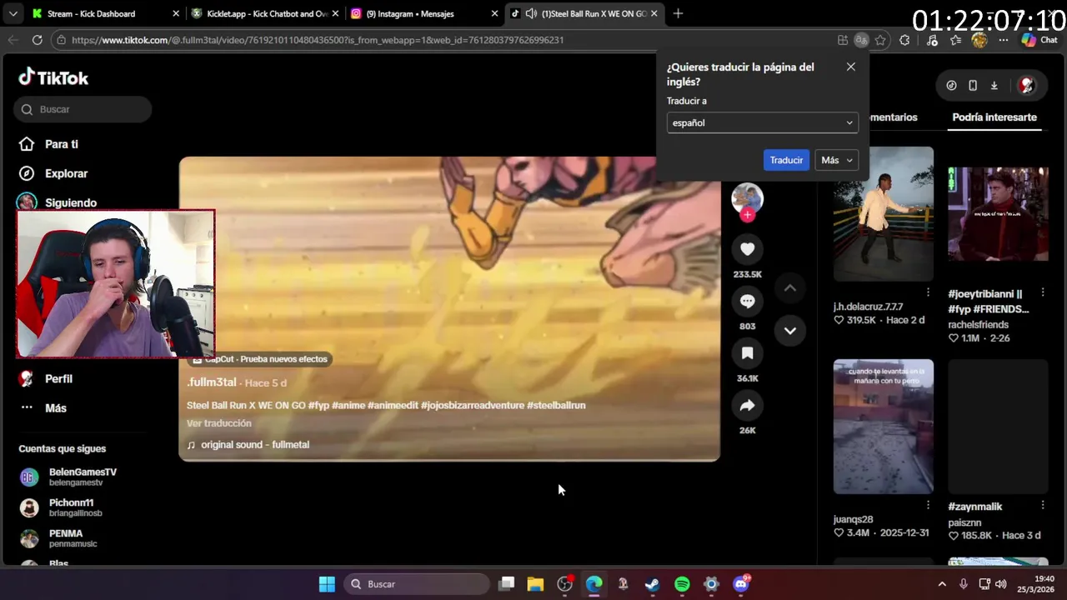This screenshot has width=1067, height=600.
Task: Open the media control music icon
Action: 932,40
